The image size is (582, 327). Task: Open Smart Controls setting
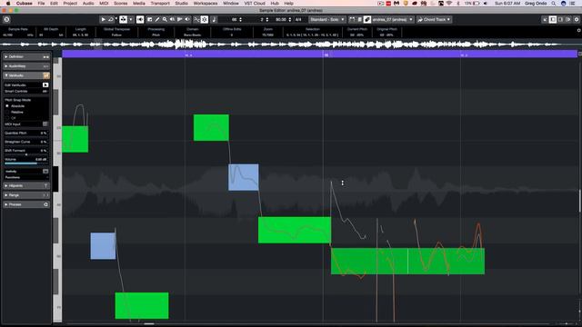pyautogui.click(x=26, y=91)
